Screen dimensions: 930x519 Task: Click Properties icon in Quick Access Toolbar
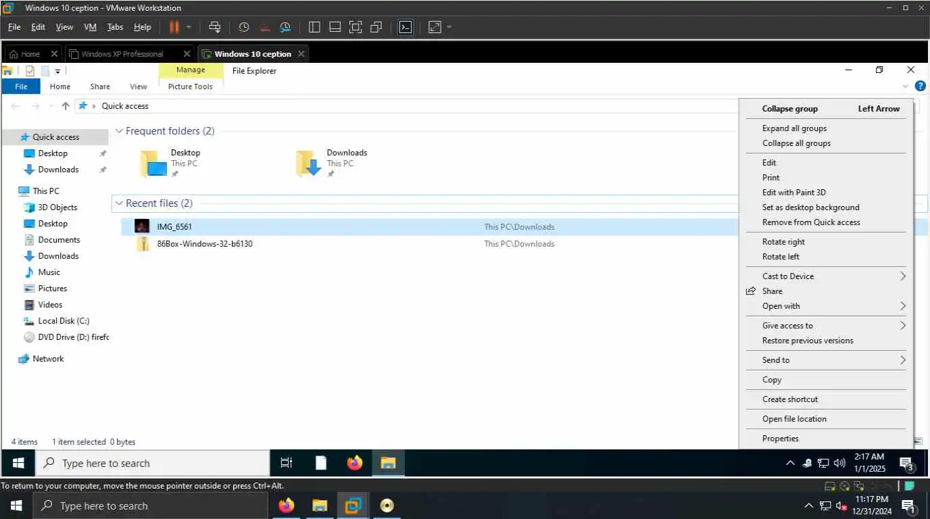pos(30,71)
